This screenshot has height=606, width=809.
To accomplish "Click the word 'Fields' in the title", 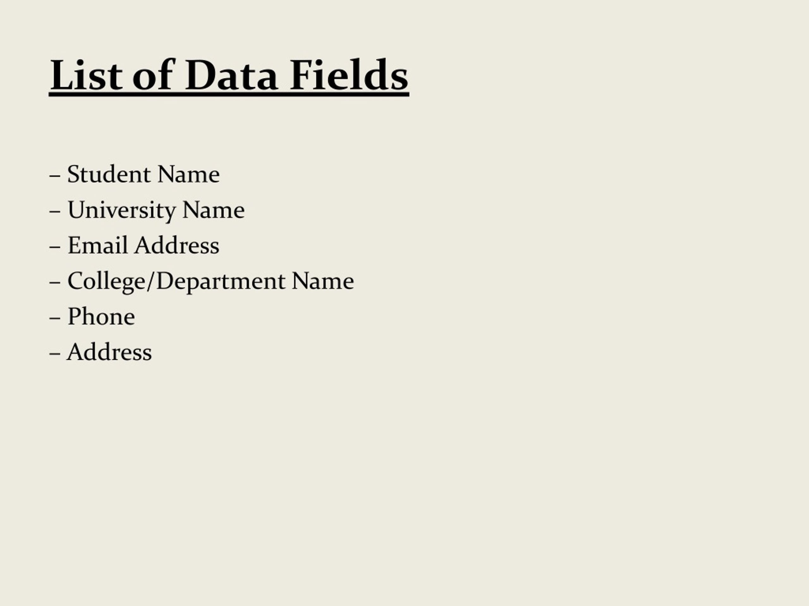I will coord(349,75).
